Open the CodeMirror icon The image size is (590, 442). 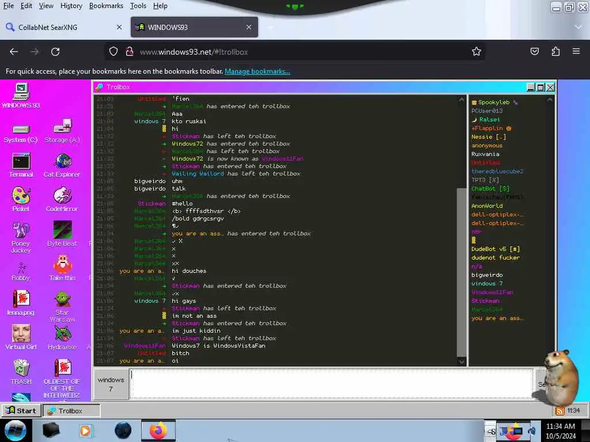[x=62, y=200]
